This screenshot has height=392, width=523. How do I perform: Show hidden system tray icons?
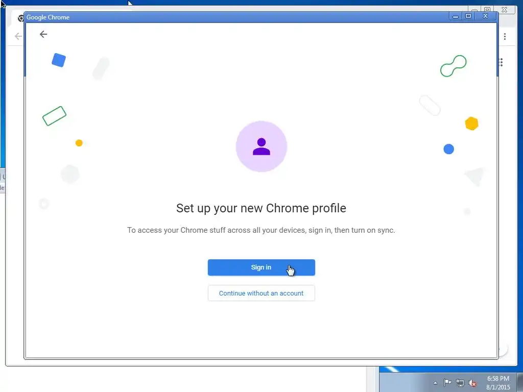(x=435, y=383)
